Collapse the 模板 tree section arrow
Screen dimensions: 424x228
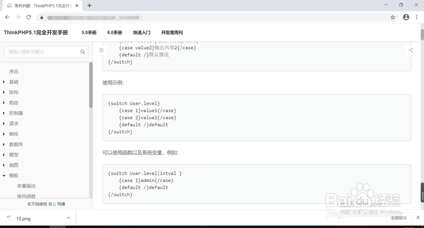tap(4, 175)
